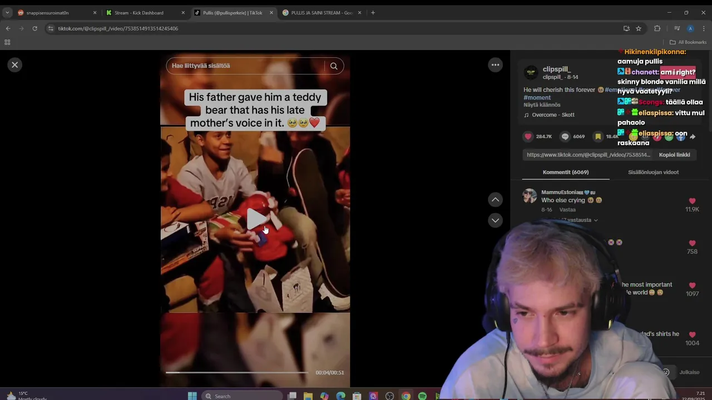The width and height of the screenshot is (712, 400).
Task: Like the comment with 1004 likes
Action: 692,334
